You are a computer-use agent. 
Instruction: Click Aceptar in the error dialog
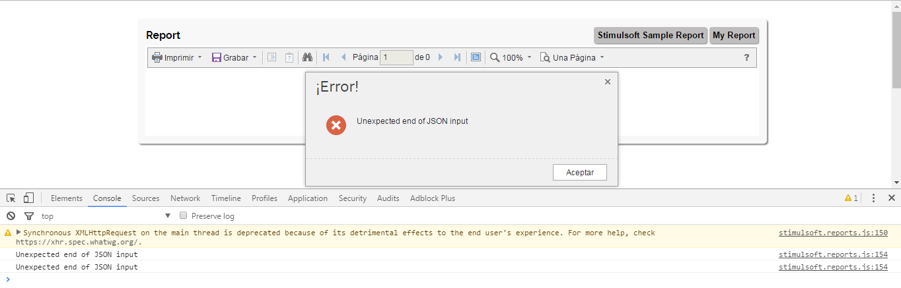coord(580,173)
